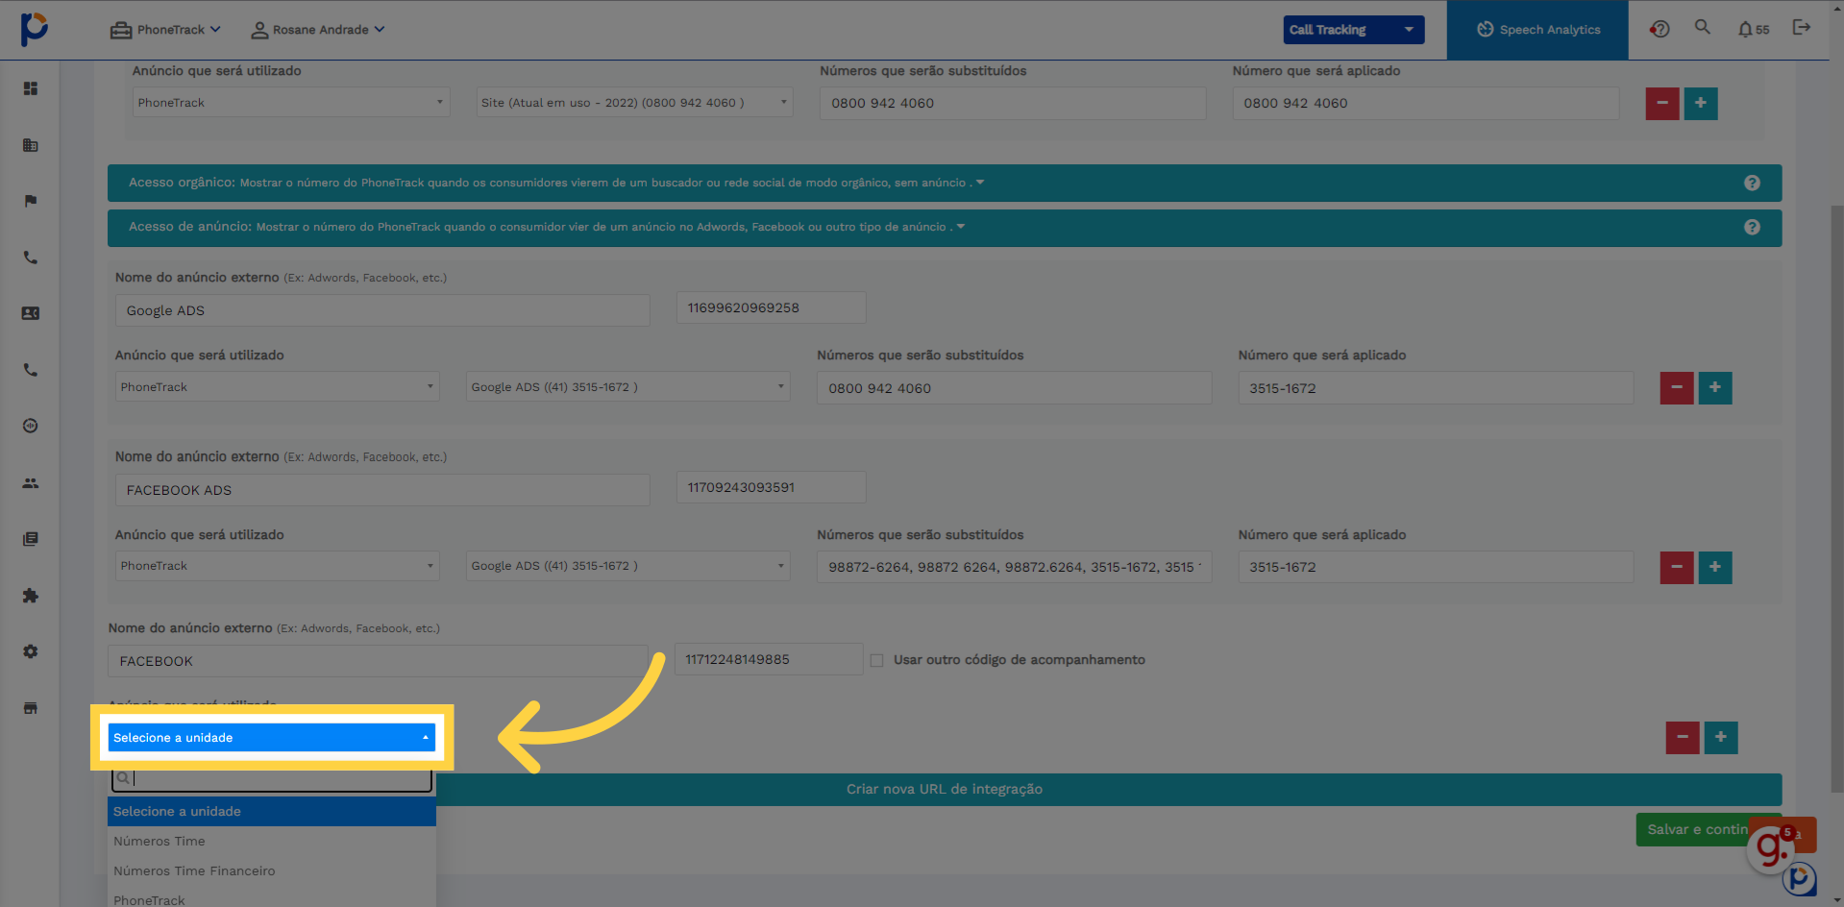Open the users group icon in sidebar

click(x=31, y=483)
